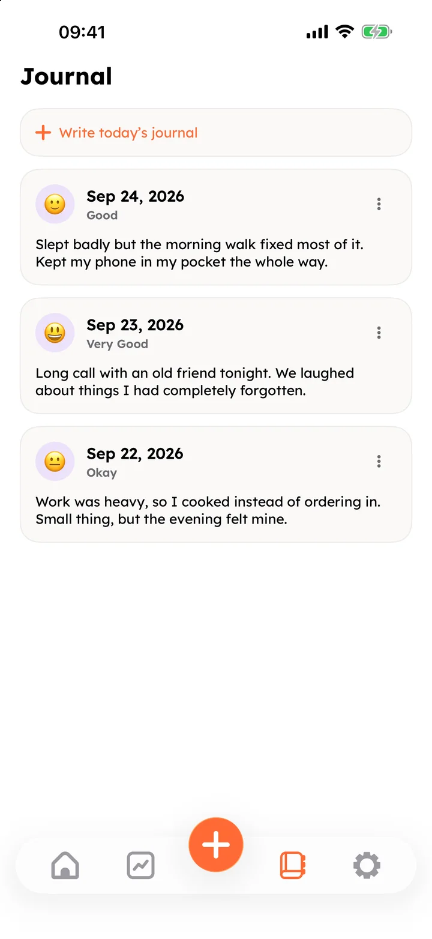Image resolution: width=432 pixels, height=939 pixels.
Task: Open the Sep 22, 2026 entry title
Action: [135, 453]
